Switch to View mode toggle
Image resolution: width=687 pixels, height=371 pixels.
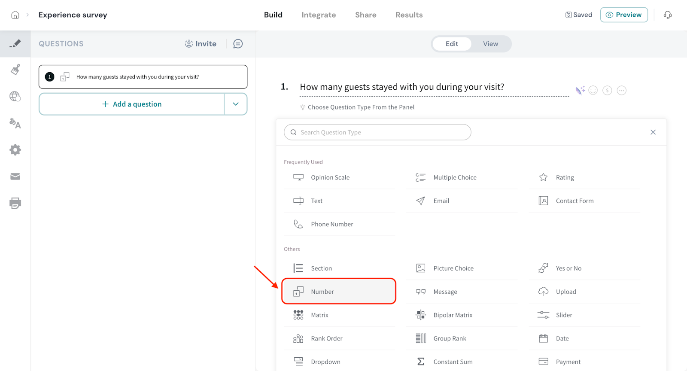[490, 44]
